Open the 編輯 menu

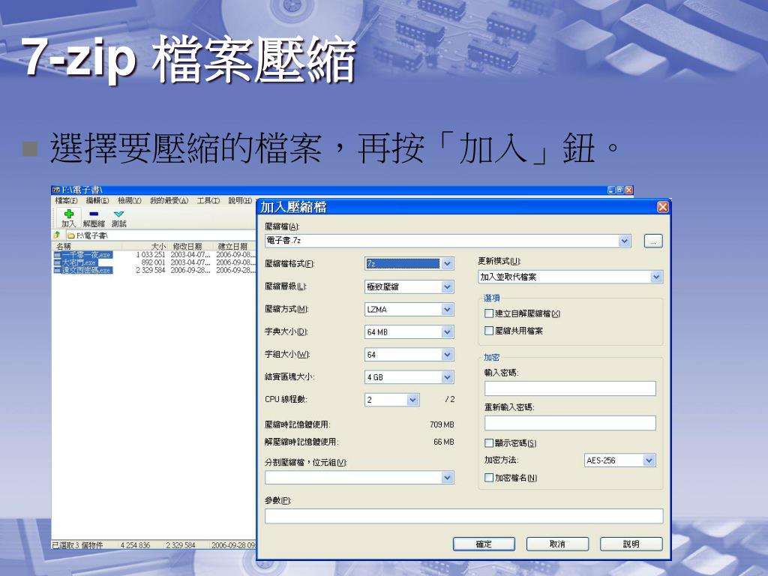pos(97,200)
